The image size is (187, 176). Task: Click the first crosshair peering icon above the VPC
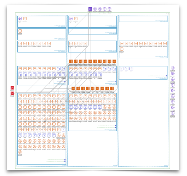coord(105,9)
